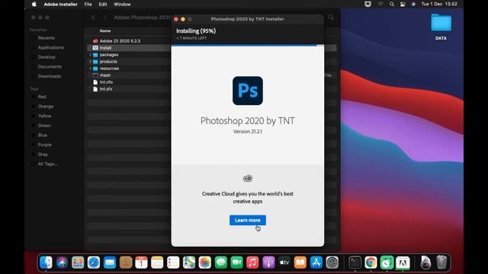The image size is (488, 274).
Task: Open Applications in Finder sidebar
Action: [x=50, y=47]
